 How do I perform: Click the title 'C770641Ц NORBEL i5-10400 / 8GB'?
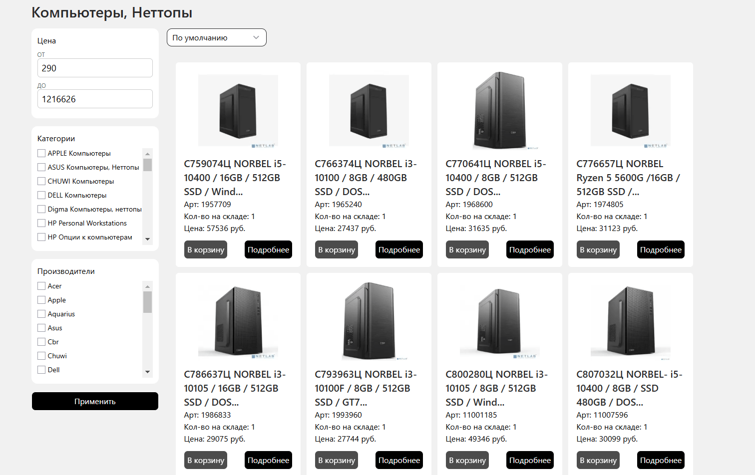click(x=496, y=178)
